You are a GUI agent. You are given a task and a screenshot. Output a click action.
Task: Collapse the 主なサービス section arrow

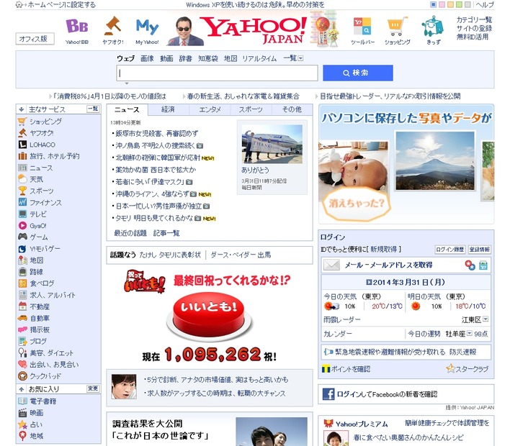pos(22,109)
